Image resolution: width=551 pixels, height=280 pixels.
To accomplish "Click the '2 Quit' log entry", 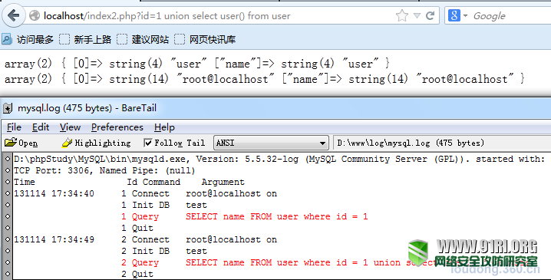I will (137, 274).
